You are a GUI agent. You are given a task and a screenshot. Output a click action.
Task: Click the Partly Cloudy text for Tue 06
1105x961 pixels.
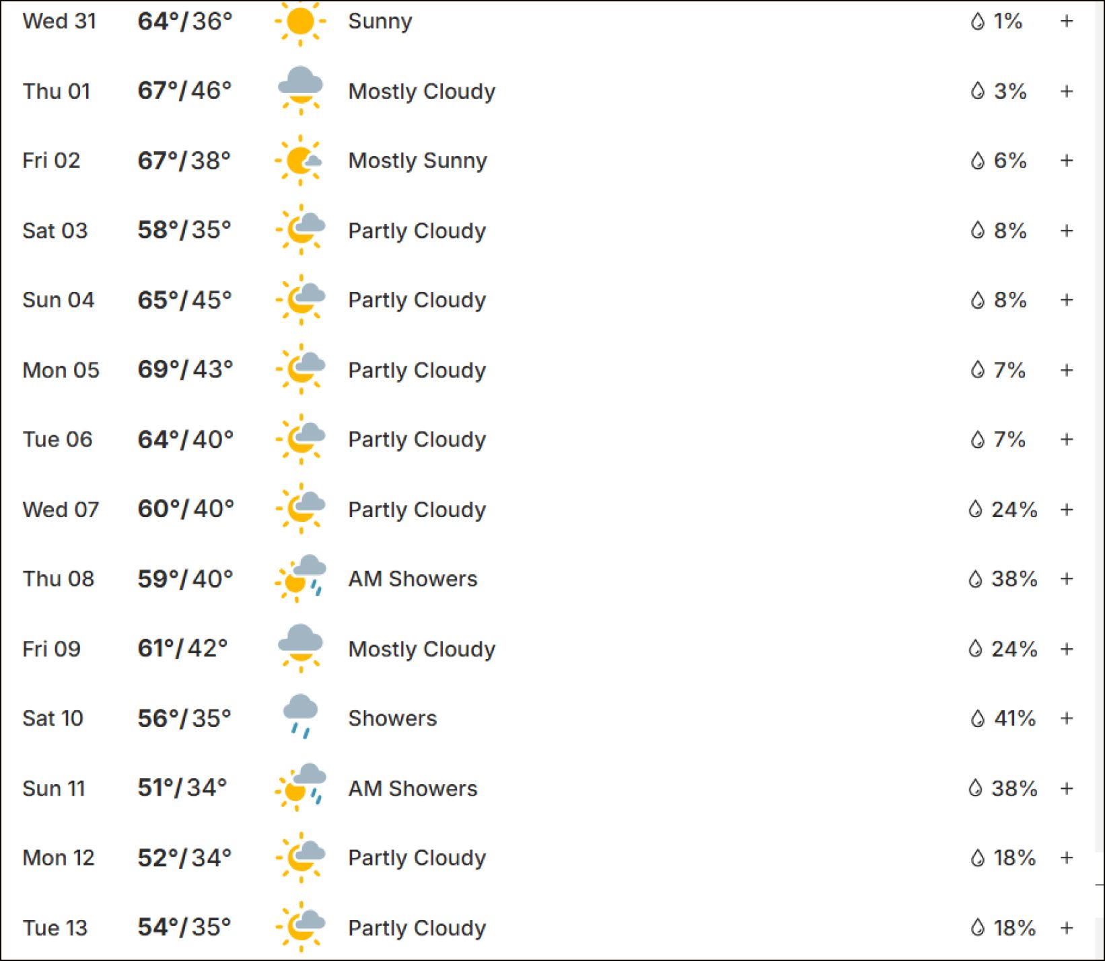[417, 440]
